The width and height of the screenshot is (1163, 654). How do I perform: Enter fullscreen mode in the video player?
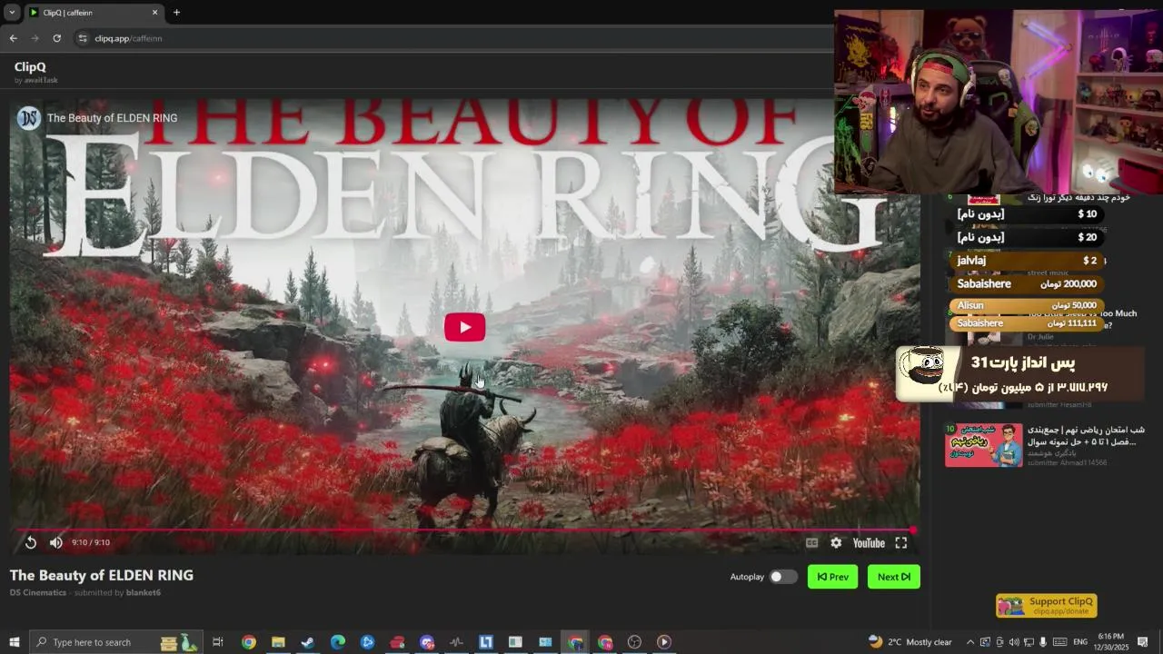tap(900, 542)
